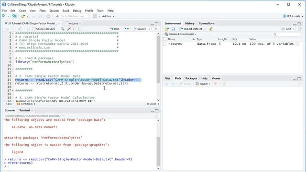Click the (Untitled) section navigator in status bar
Screen dimensions: 306x172
click(x=26, y=104)
